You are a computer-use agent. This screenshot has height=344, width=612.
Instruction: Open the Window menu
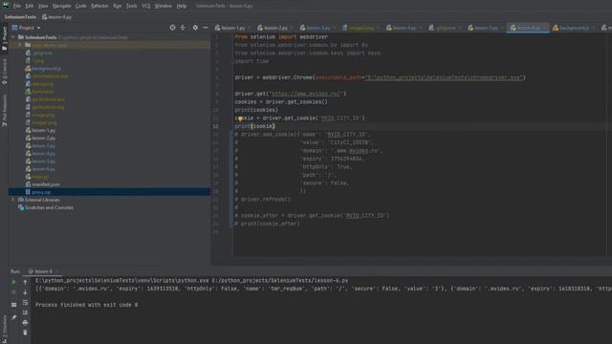tap(164, 6)
